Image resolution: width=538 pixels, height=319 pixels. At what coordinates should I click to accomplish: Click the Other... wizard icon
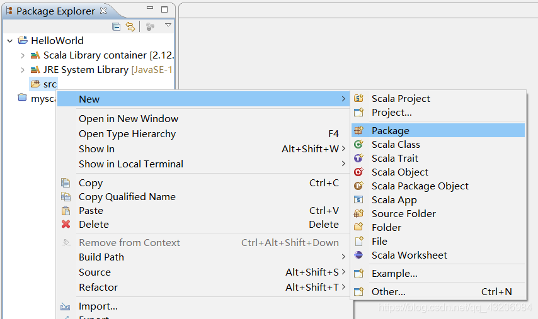click(x=358, y=291)
